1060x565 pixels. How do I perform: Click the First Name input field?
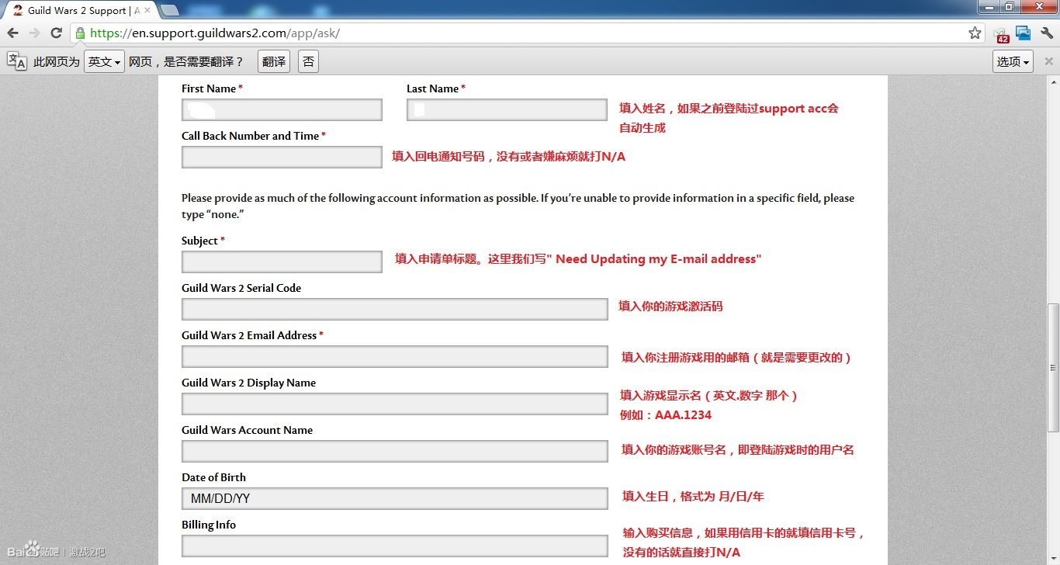click(x=282, y=109)
